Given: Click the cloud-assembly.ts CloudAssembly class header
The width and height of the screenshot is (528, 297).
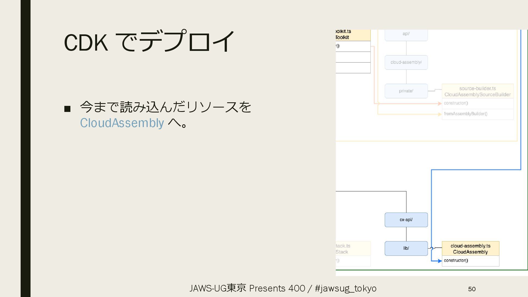Looking at the screenshot, I should click(470, 249).
